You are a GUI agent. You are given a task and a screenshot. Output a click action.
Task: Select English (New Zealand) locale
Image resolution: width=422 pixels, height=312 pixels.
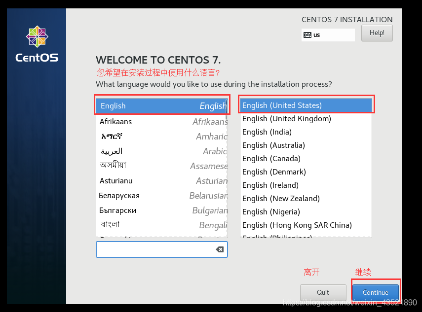[306, 198]
